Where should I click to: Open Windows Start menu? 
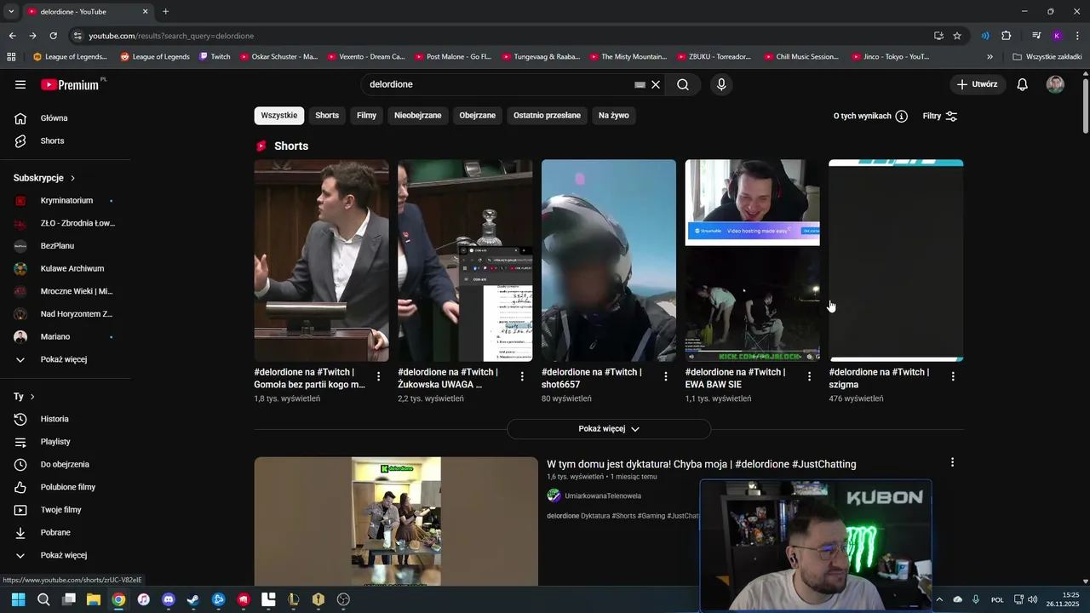click(x=18, y=599)
